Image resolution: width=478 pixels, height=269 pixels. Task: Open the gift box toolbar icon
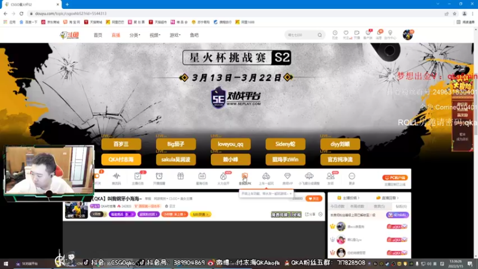pos(180,176)
